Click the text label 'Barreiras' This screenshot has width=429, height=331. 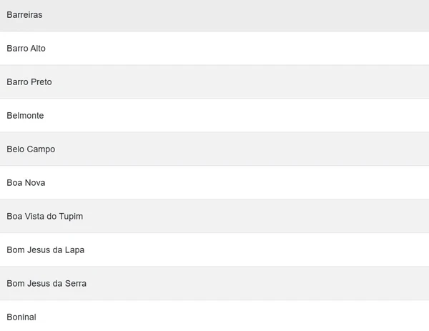pyautogui.click(x=25, y=15)
